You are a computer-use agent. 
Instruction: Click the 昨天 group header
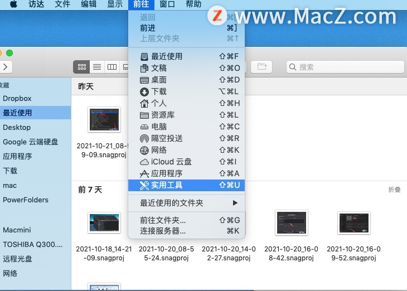[x=86, y=86]
